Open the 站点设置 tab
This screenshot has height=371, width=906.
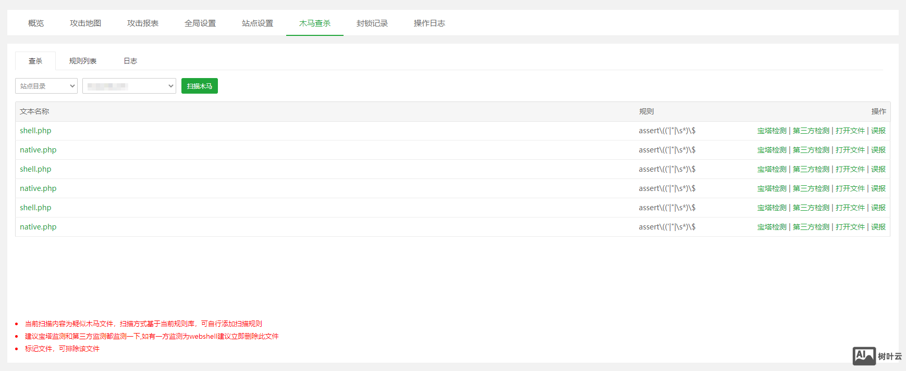coord(258,23)
